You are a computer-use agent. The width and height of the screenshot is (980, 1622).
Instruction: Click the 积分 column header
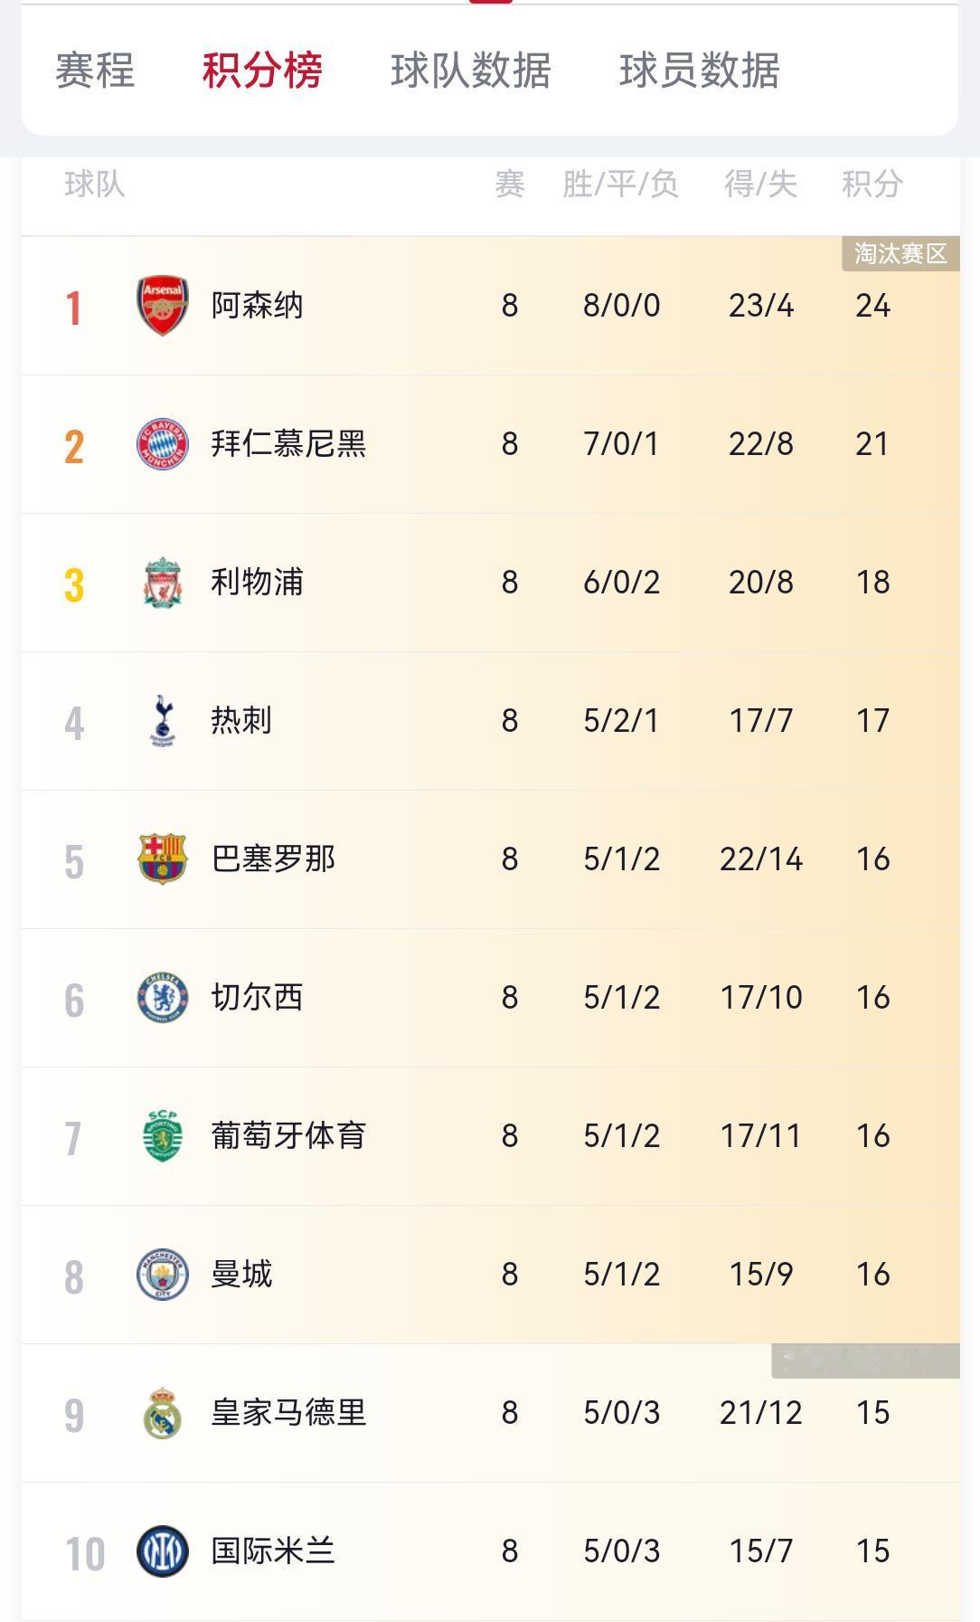click(x=872, y=185)
